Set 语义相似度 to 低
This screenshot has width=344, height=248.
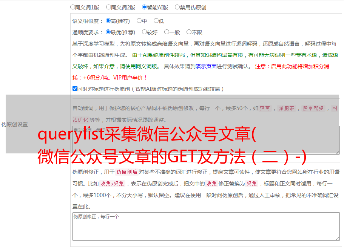tap(156, 21)
